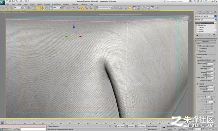218x131 pixels.
Task: Expand the Create Selection Set dropdown
Action: (x=105, y=7)
